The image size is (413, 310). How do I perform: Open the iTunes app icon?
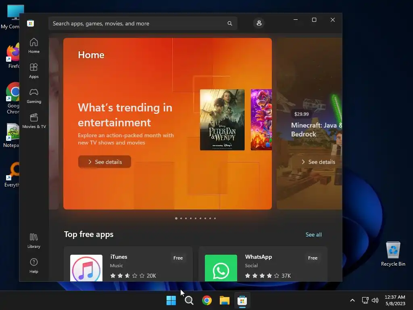coord(86,268)
